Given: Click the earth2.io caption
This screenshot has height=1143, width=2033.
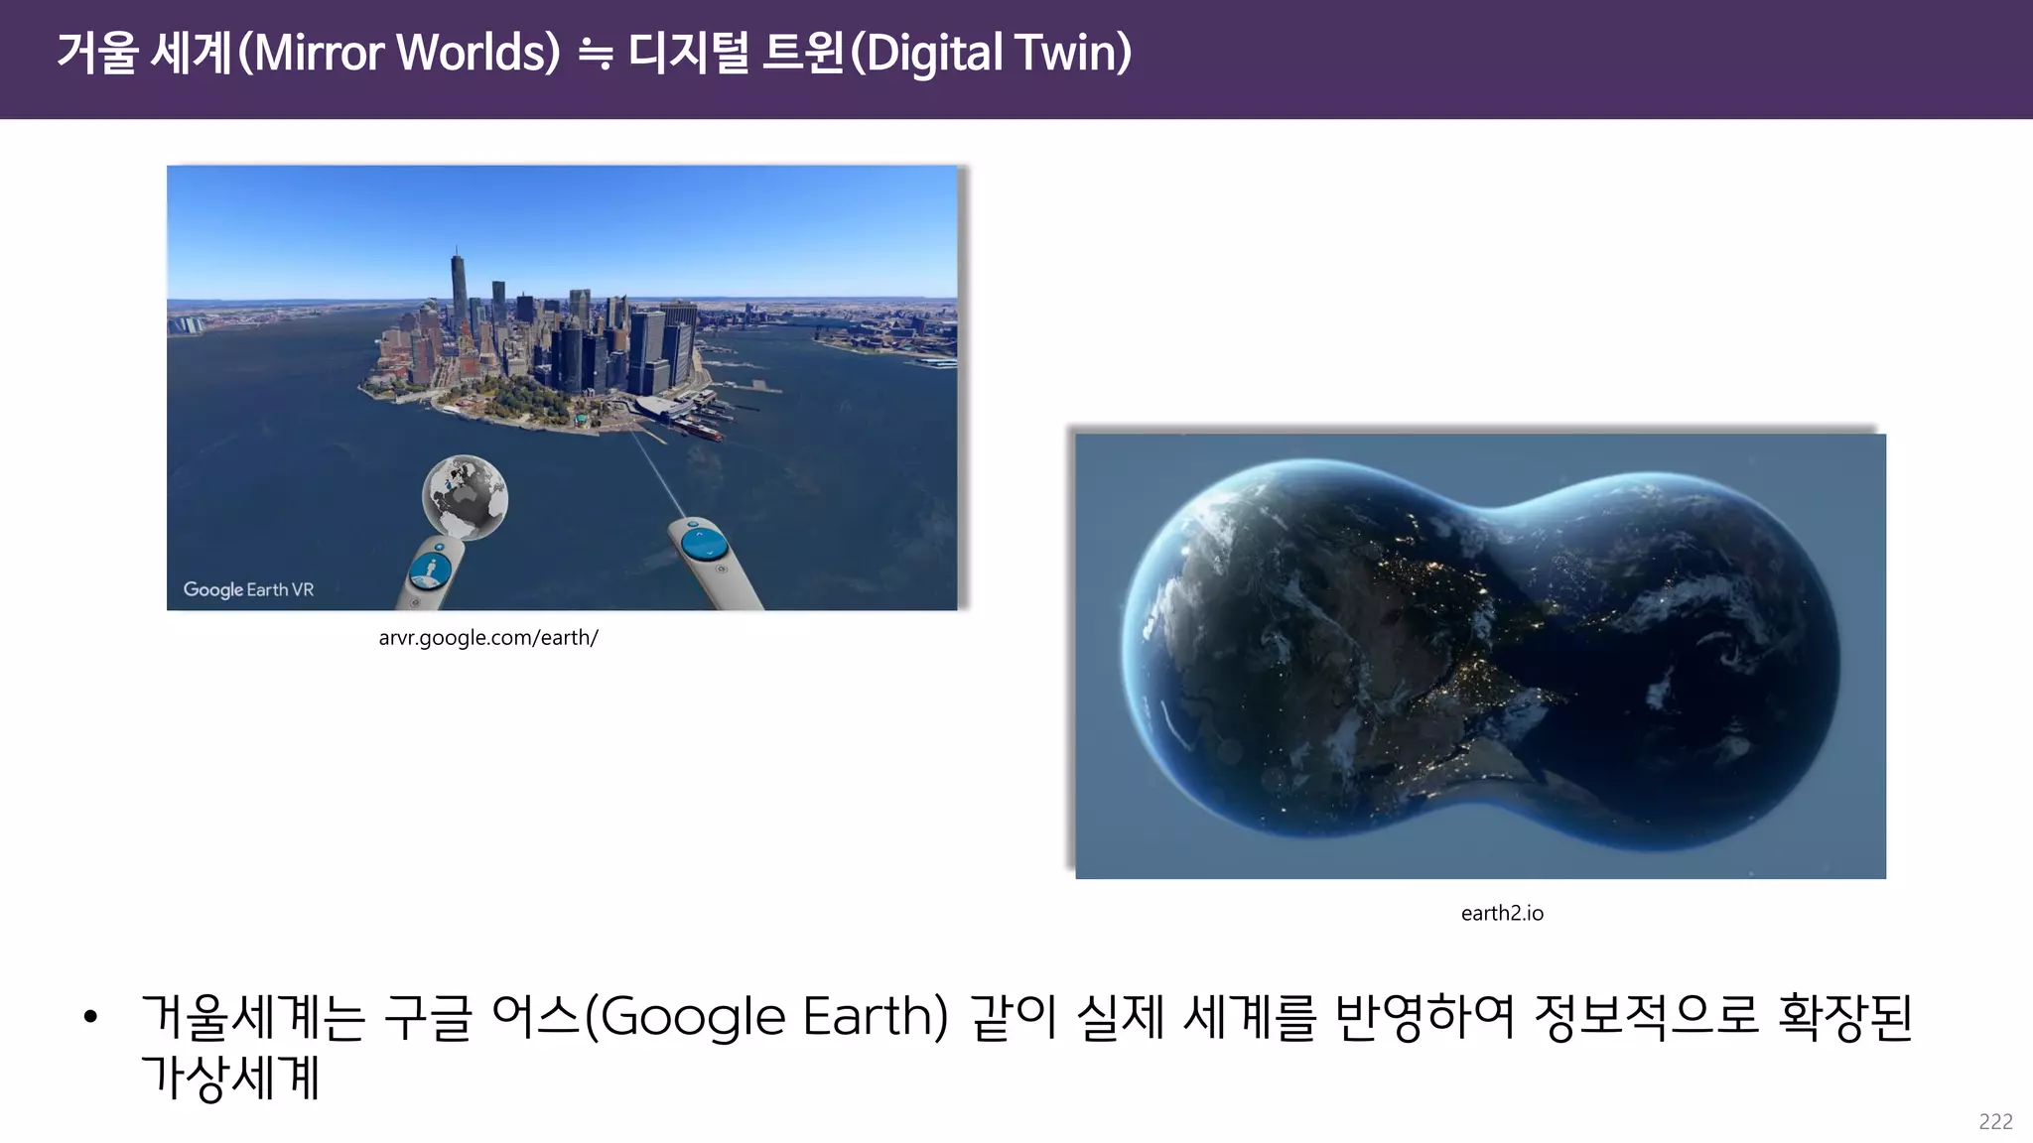Looking at the screenshot, I should [x=1502, y=914].
